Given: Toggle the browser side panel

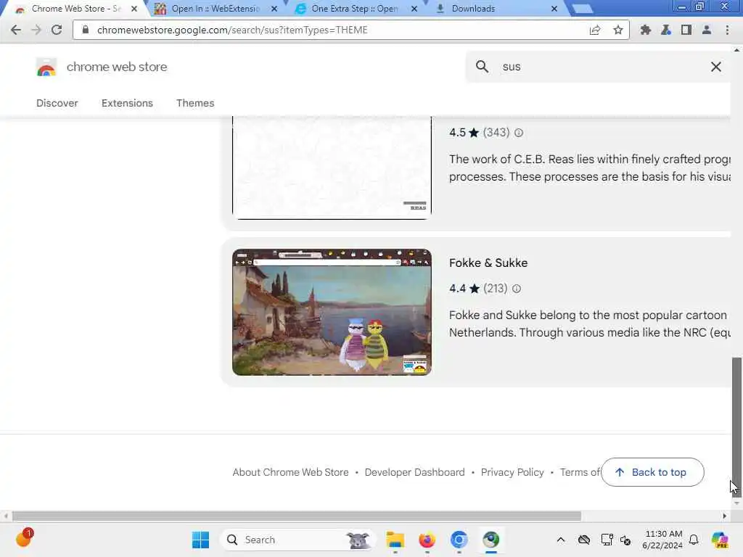Looking at the screenshot, I should click(686, 30).
